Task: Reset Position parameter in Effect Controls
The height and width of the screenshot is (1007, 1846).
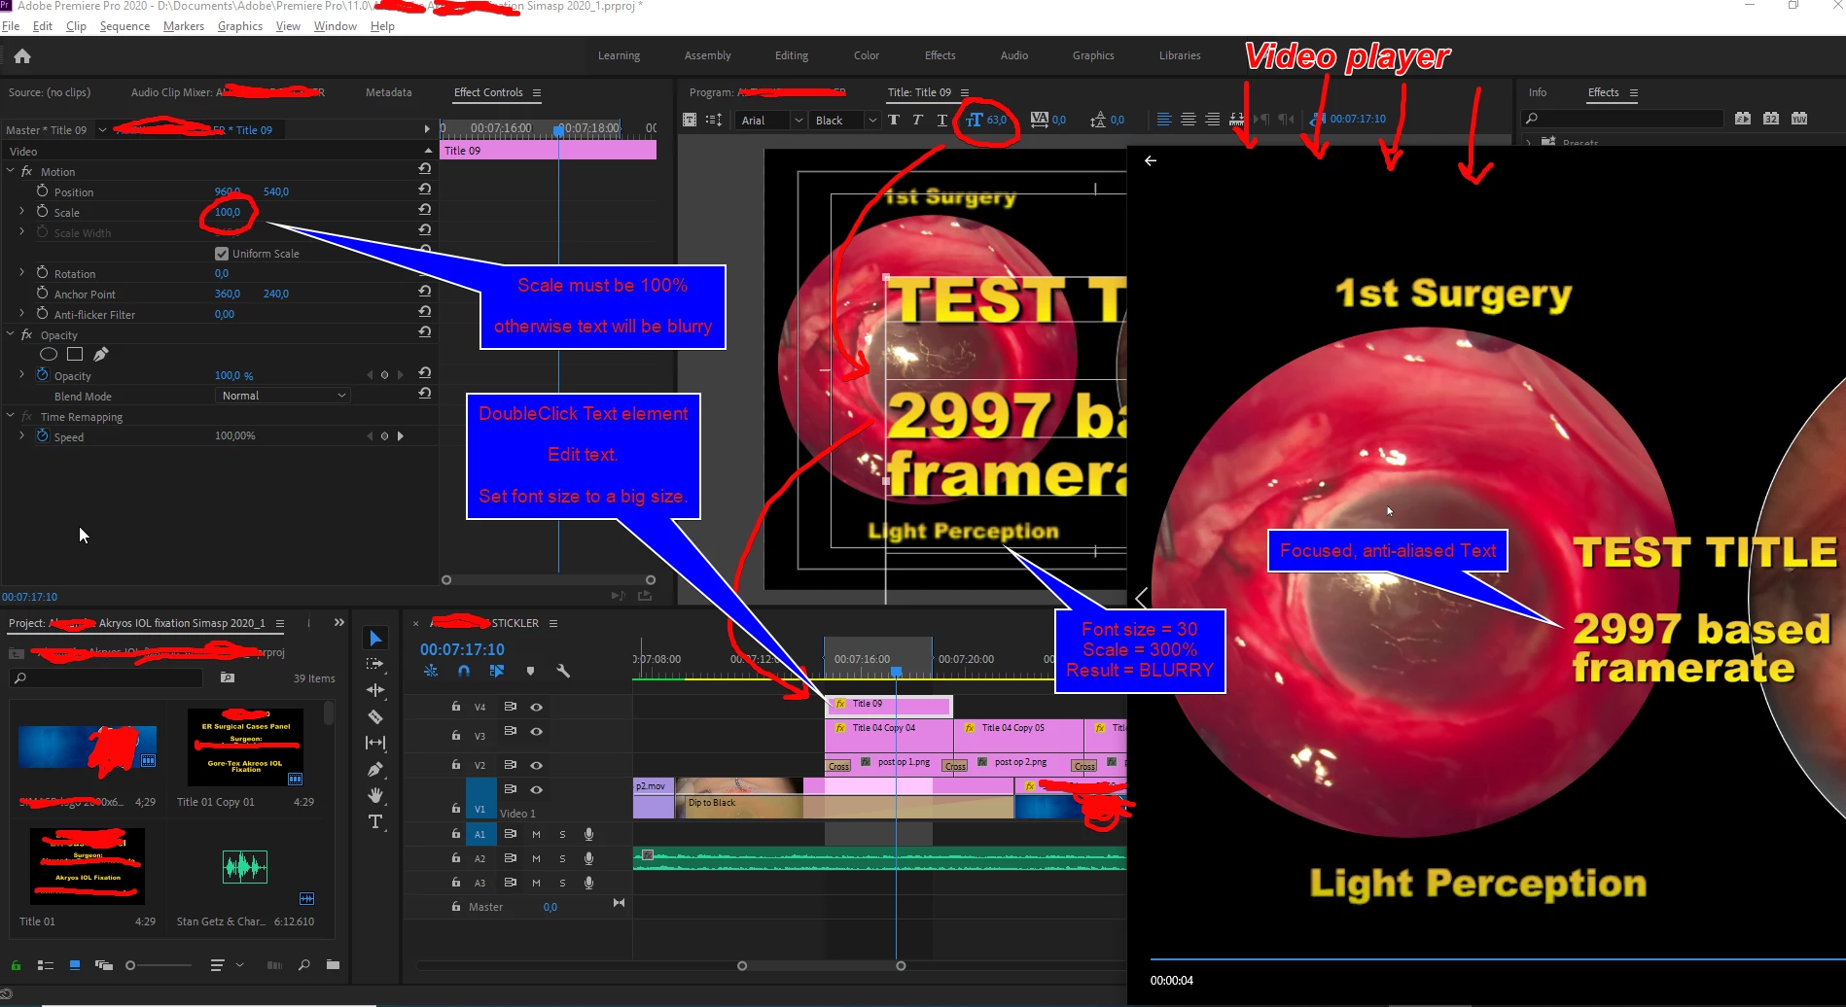Action: [x=425, y=190]
